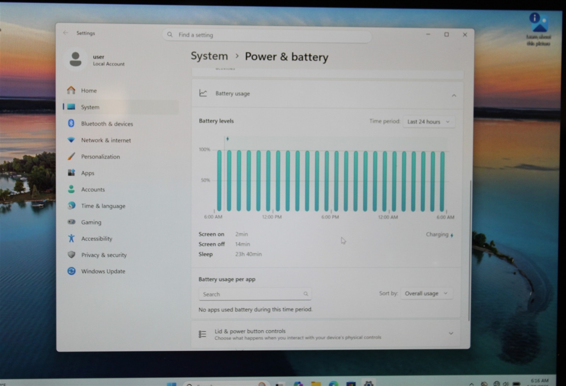
Task: Collapse the Battery usage section chevron
Action: point(454,95)
